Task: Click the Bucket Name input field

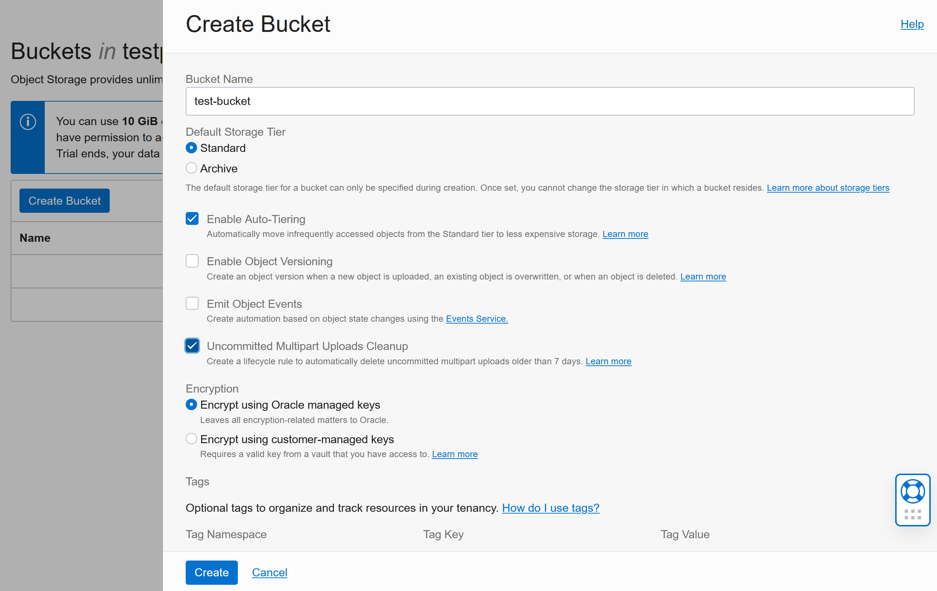Action: pyautogui.click(x=550, y=101)
